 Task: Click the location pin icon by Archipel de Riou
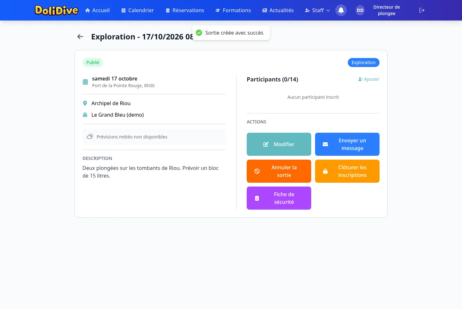pyautogui.click(x=85, y=103)
